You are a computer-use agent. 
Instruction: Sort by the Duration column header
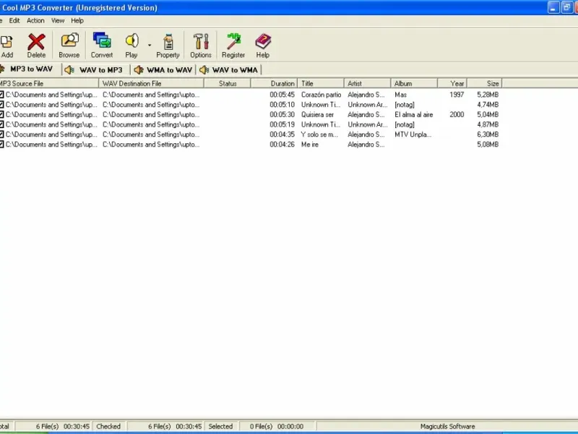[x=274, y=83]
